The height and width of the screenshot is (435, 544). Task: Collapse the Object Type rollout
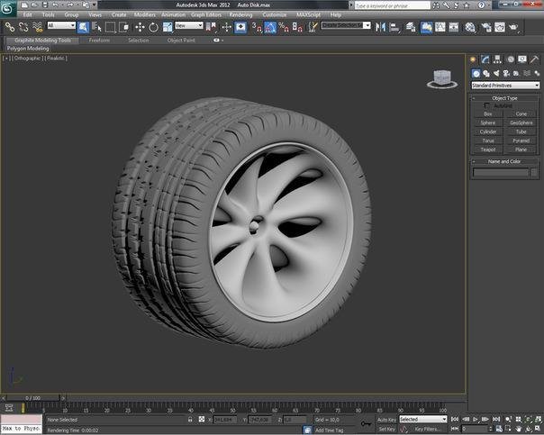504,98
